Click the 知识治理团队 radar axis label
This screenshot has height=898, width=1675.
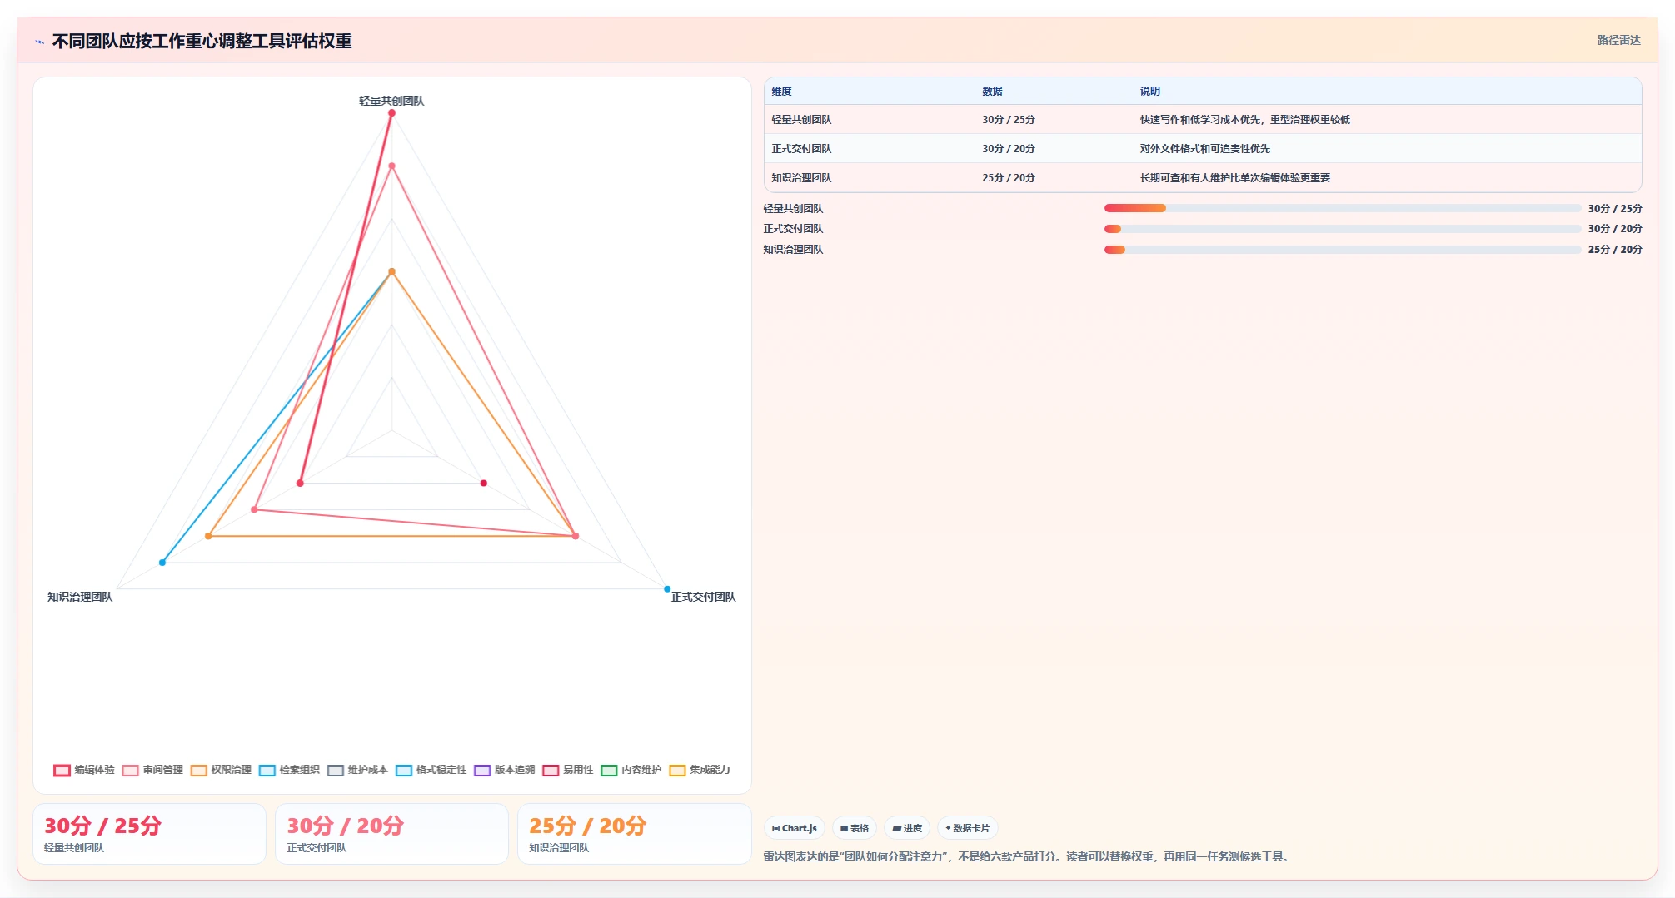pyautogui.click(x=80, y=597)
